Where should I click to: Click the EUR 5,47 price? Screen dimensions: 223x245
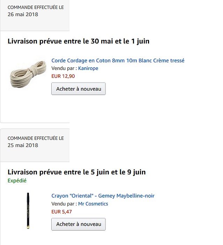pos(62,211)
